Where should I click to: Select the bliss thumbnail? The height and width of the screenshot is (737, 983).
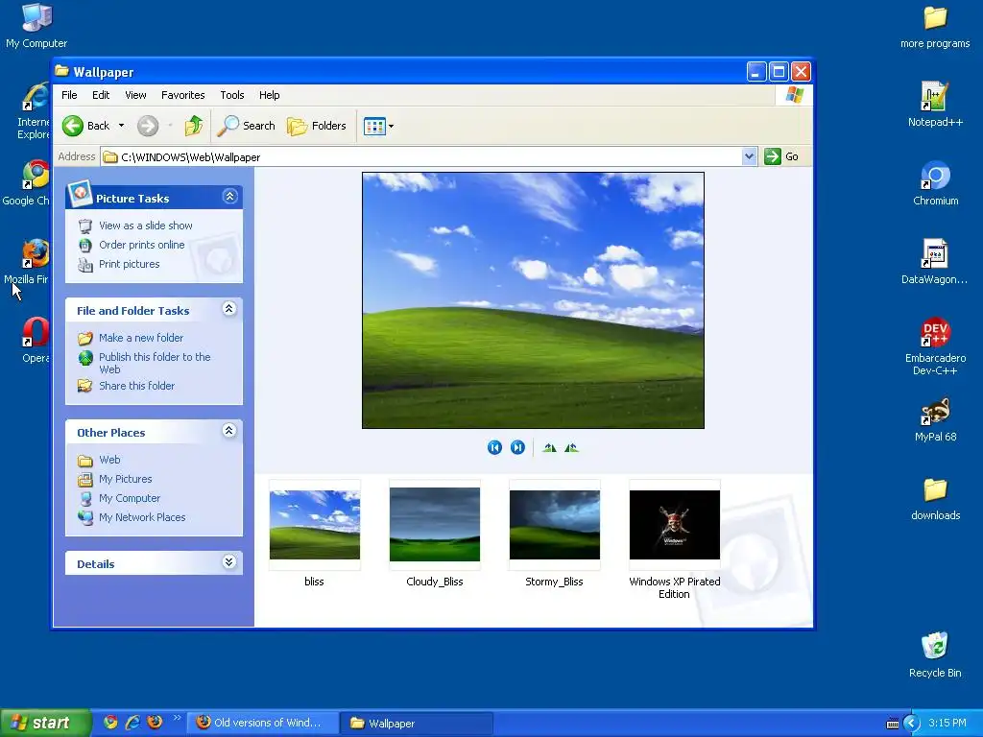[315, 525]
